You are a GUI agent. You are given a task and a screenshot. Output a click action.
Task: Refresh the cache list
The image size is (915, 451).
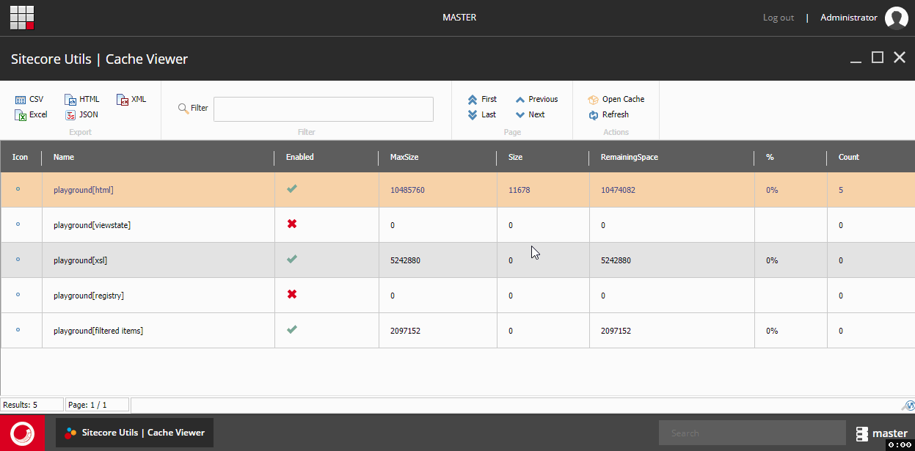pyautogui.click(x=609, y=114)
